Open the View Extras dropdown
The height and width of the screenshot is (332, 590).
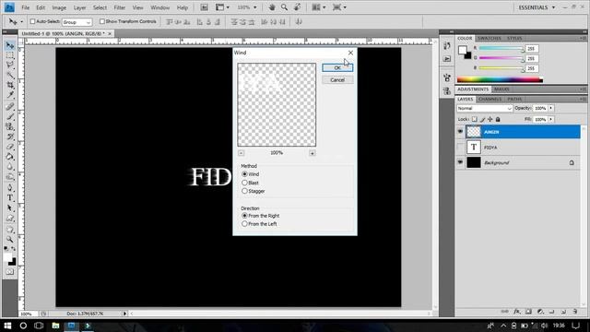pyautogui.click(x=221, y=7)
